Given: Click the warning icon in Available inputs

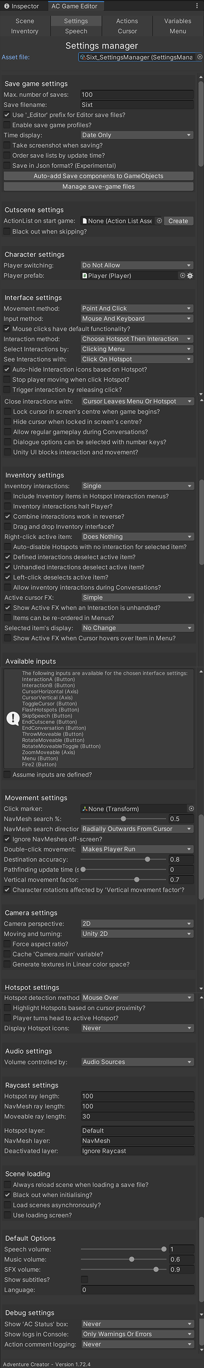Looking at the screenshot, I should click(x=13, y=719).
